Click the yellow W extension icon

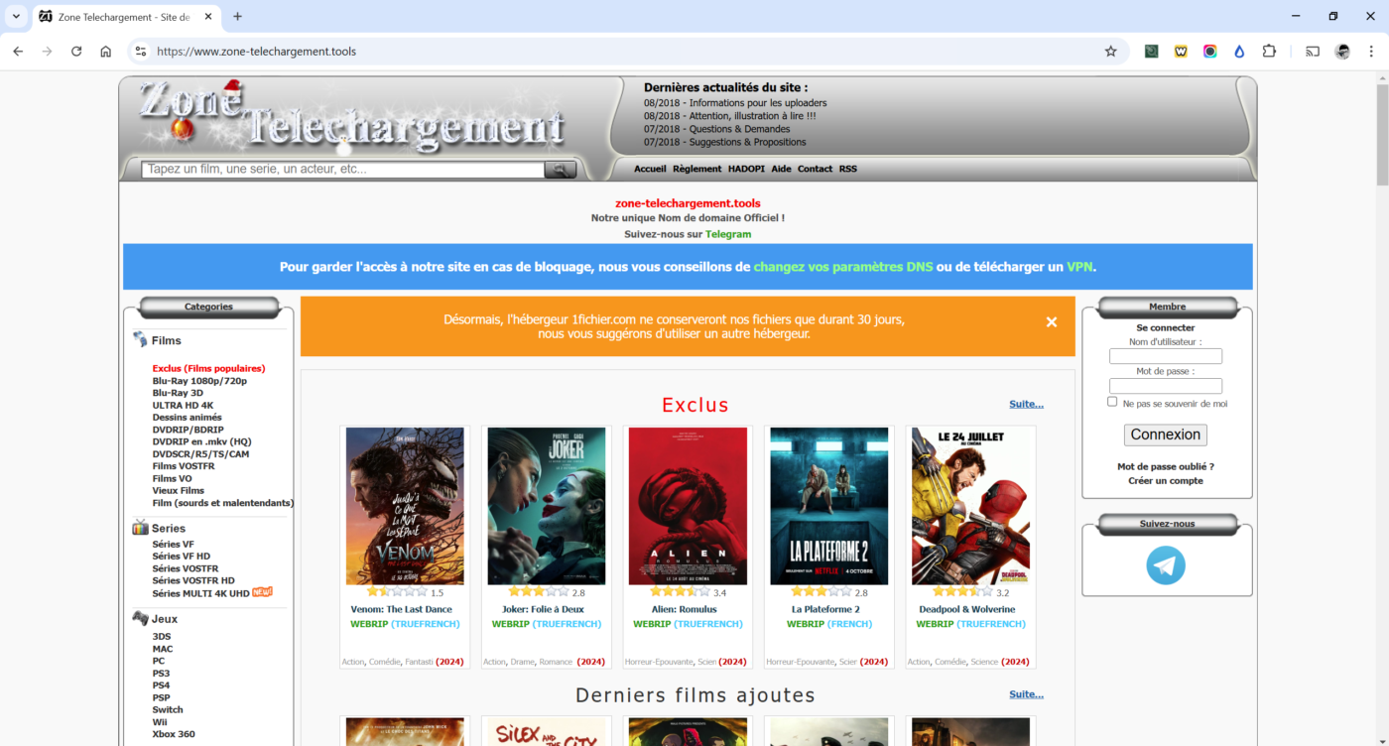point(1181,52)
